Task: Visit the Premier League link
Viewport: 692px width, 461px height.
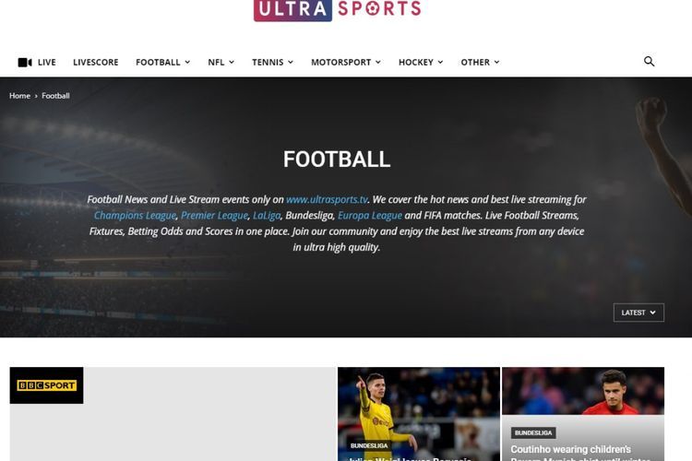Action: point(214,215)
